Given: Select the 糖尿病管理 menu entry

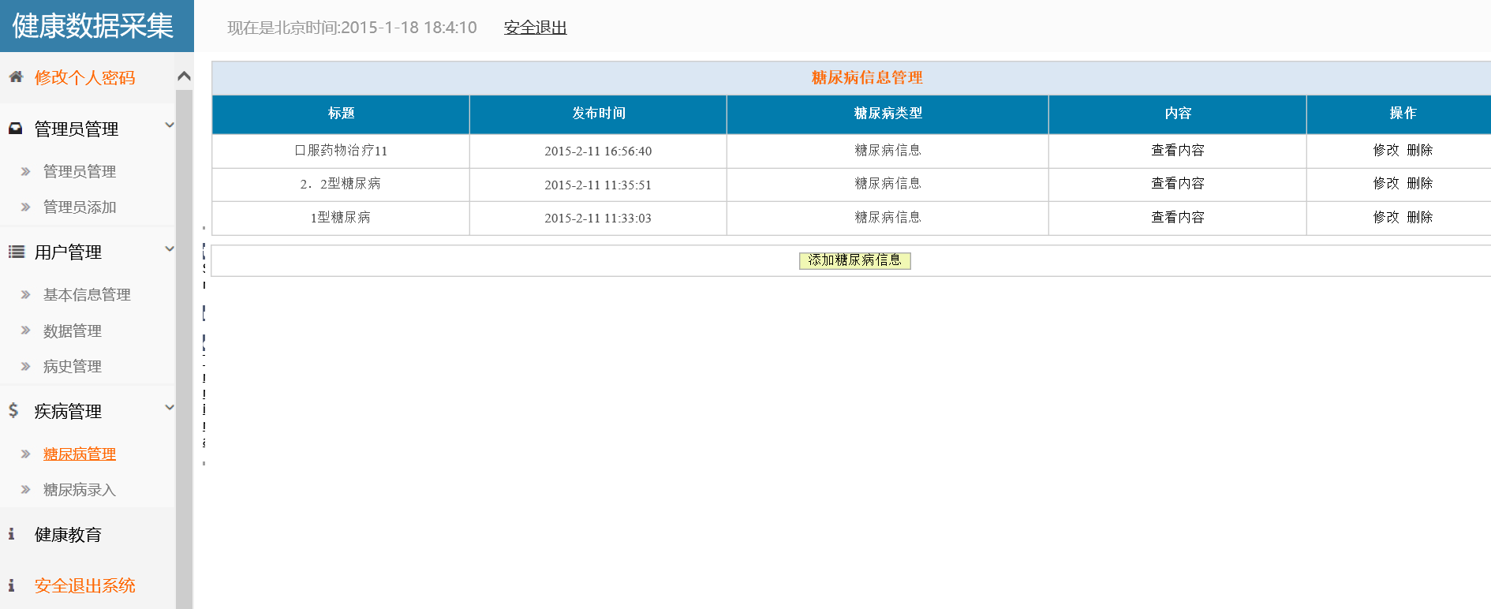Looking at the screenshot, I should coord(80,454).
